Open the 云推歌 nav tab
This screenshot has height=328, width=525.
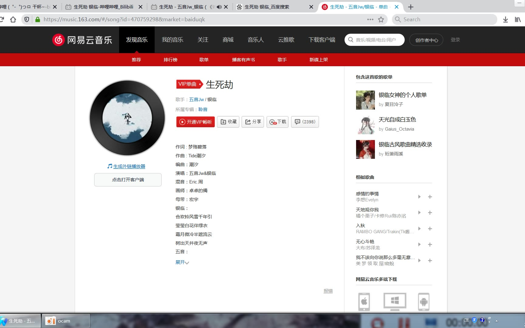tap(286, 40)
